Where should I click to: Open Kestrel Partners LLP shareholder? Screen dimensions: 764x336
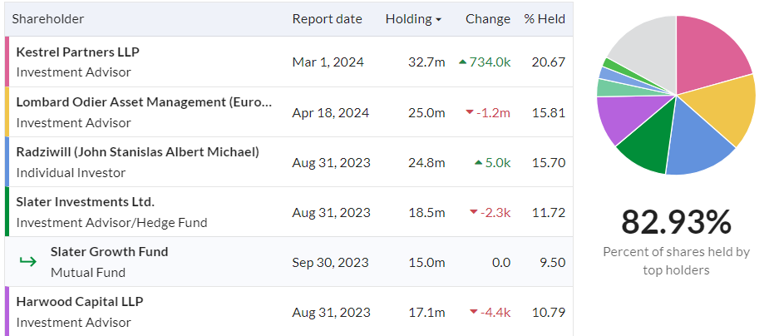pyautogui.click(x=78, y=52)
